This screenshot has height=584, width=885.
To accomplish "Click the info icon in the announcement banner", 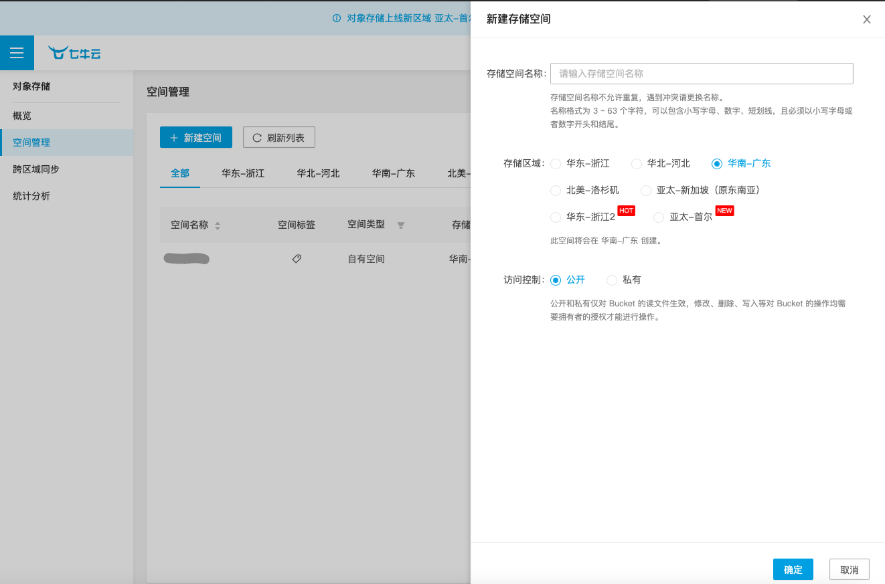I will click(337, 18).
